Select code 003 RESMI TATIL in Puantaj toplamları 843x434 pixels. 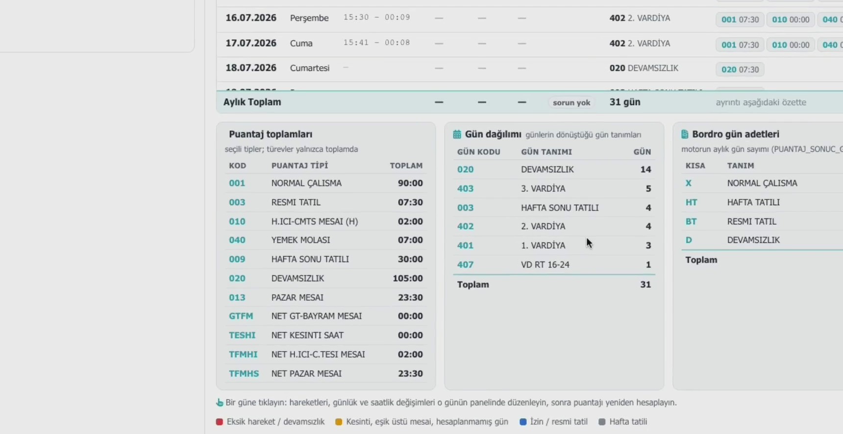[326, 202]
